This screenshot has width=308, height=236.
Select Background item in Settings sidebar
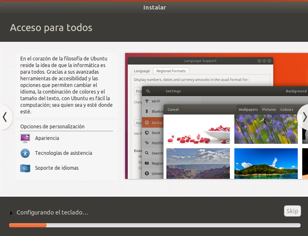pos(153,123)
